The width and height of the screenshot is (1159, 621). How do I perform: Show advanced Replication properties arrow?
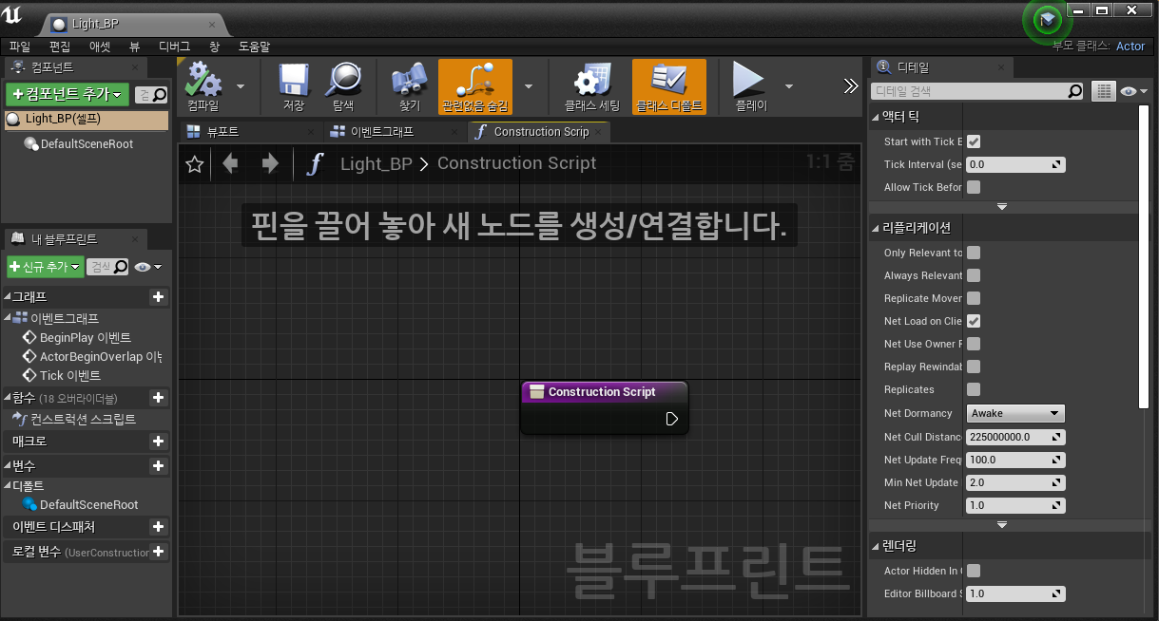click(1001, 524)
